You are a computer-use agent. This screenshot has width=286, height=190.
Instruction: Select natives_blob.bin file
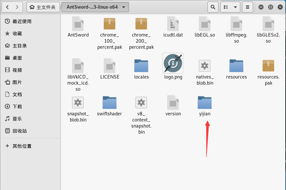205,72
